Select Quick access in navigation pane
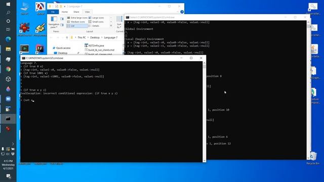The image size is (324, 182). pos(61,48)
